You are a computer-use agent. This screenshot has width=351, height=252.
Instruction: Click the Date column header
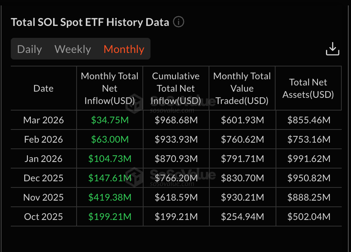click(43, 88)
